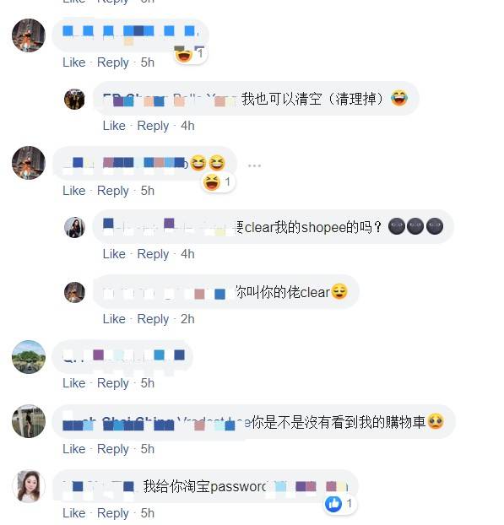504x525 pixels.
Task: Like the 你叫你的佬clear comment
Action: coord(114,319)
